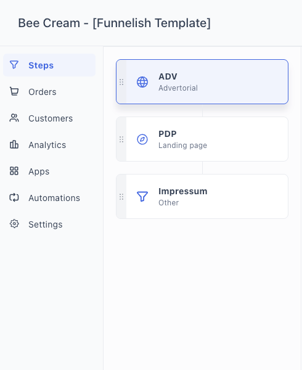Click the Orders cart icon
The width and height of the screenshot is (302, 370).
point(14,91)
